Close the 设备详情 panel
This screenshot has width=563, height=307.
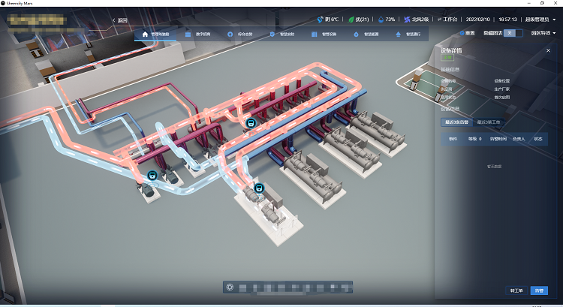click(548, 50)
